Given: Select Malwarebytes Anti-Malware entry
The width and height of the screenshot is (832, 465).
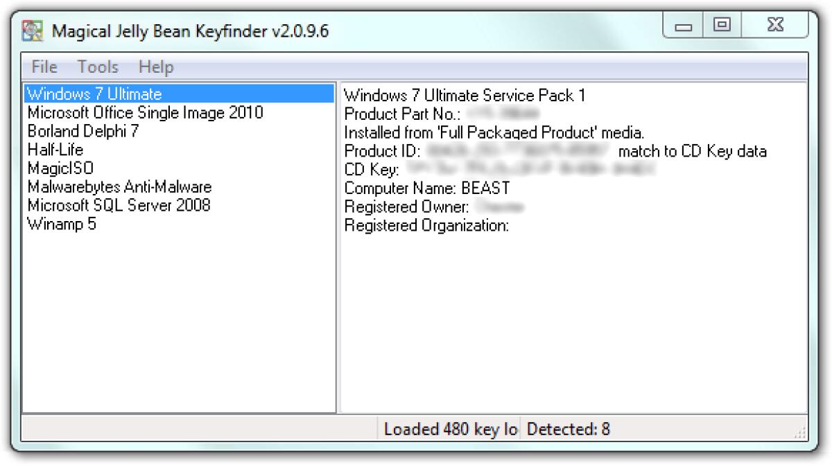Looking at the screenshot, I should tap(119, 186).
